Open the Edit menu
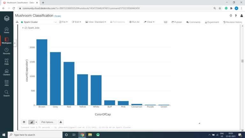 [x=77, y=22]
